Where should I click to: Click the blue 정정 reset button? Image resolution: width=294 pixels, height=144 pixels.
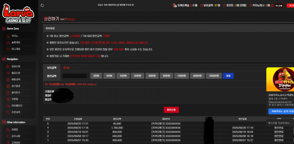pos(228,76)
